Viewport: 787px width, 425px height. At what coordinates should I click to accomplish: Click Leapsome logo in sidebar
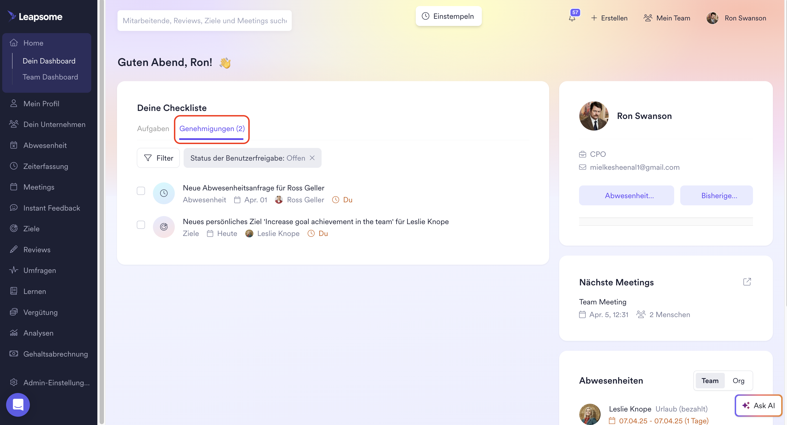pos(35,17)
